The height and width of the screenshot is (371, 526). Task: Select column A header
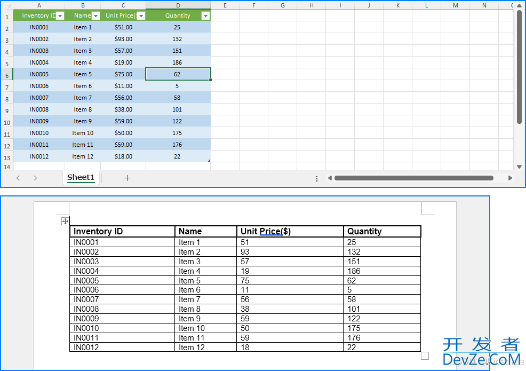39,5
